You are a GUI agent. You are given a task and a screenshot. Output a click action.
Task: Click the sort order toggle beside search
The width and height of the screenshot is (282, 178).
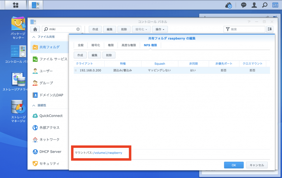[x=270, y=29]
